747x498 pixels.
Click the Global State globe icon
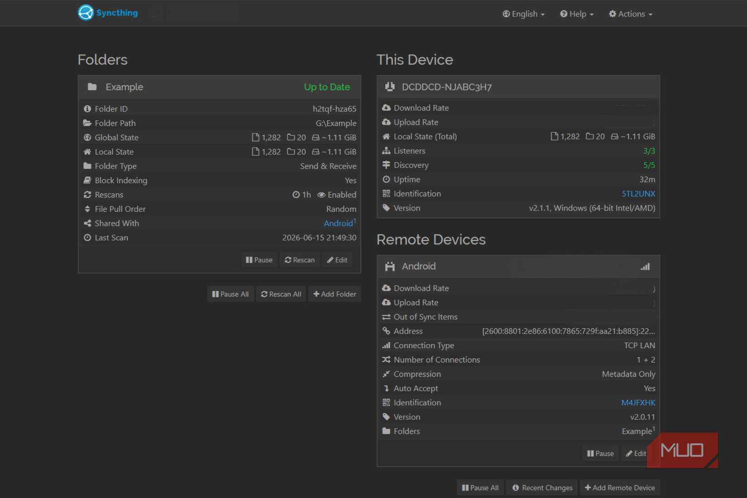click(x=87, y=137)
